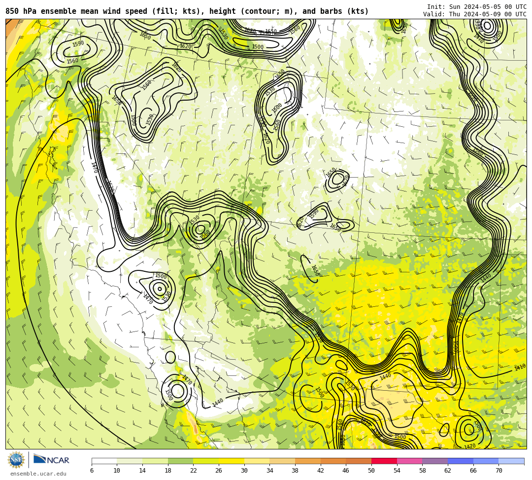532x480 pixels.
Task: Click the NSF logo
Action: click(x=16, y=460)
